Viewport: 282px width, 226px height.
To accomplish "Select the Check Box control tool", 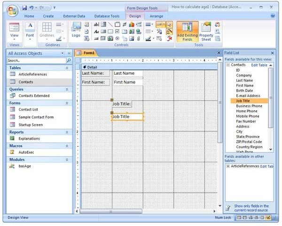I will pyautogui.click(x=117, y=31).
